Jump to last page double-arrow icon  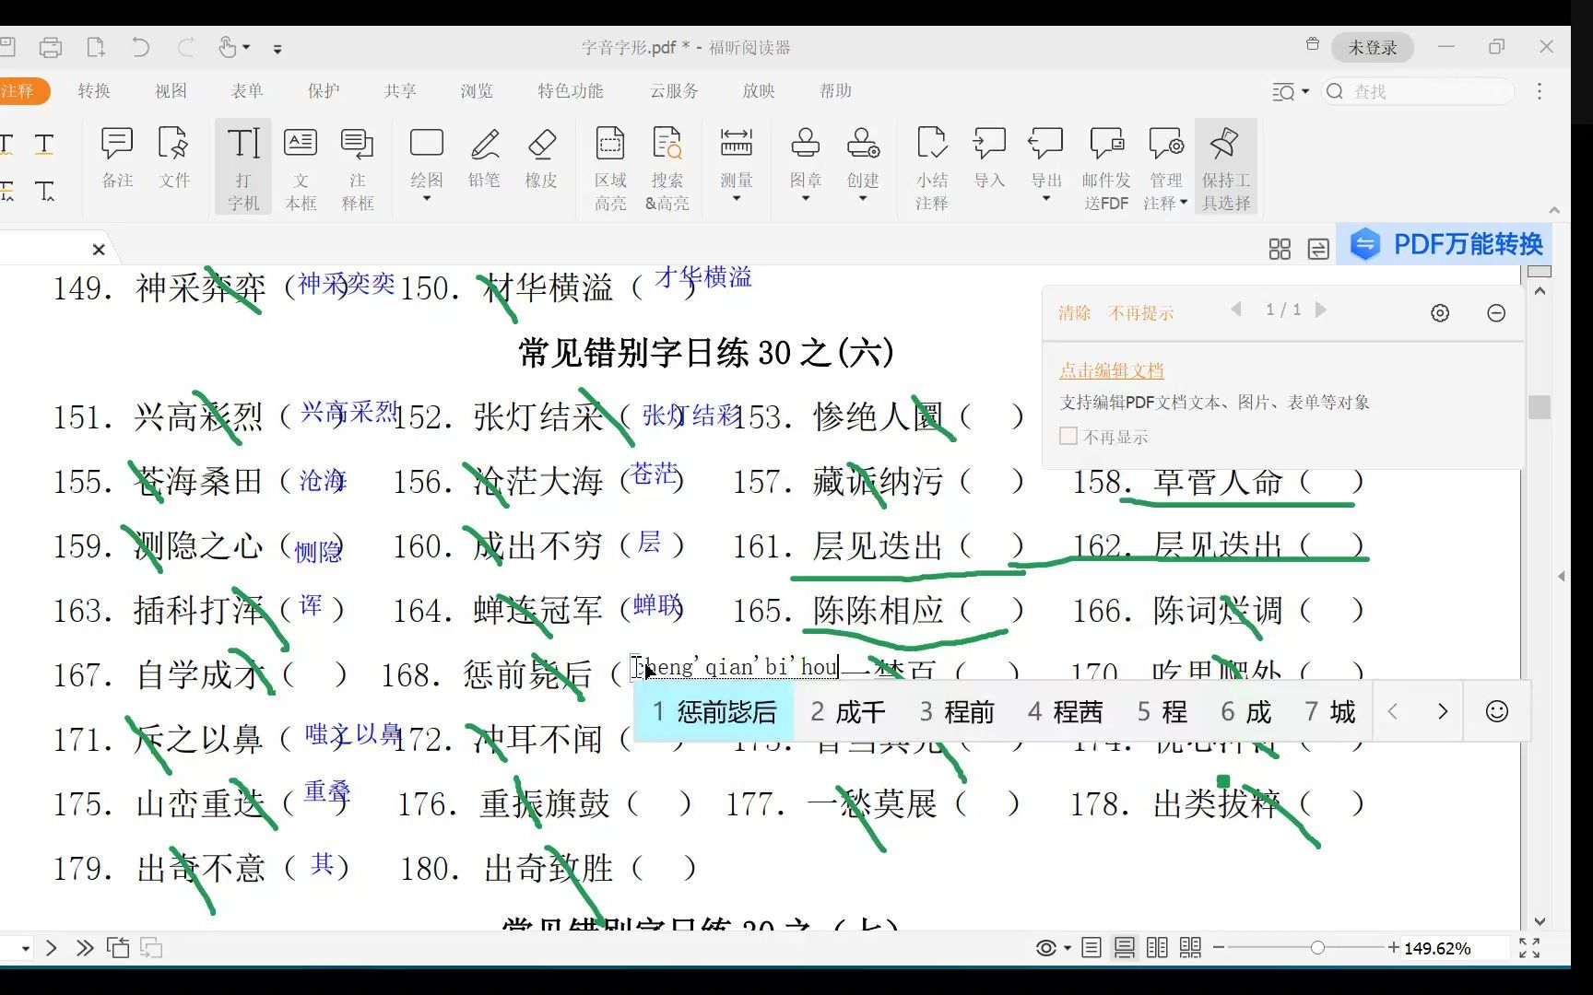point(85,948)
